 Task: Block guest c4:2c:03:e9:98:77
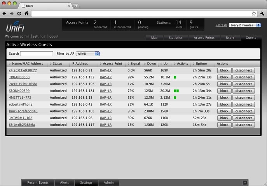224,70
